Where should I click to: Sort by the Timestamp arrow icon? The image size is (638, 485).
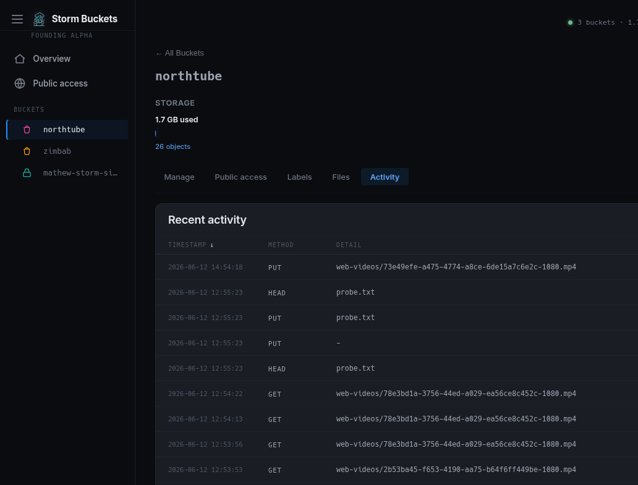(x=211, y=245)
